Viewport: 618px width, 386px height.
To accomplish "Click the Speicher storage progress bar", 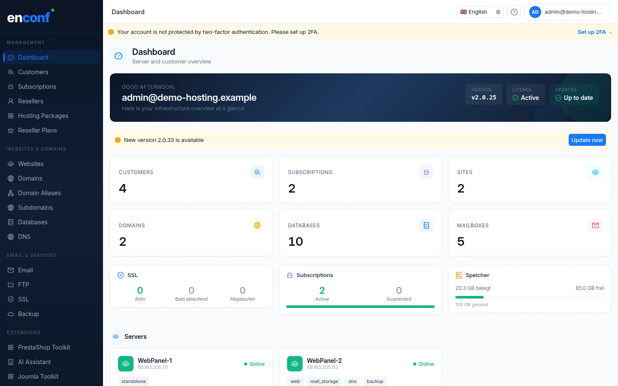I will tap(529, 297).
